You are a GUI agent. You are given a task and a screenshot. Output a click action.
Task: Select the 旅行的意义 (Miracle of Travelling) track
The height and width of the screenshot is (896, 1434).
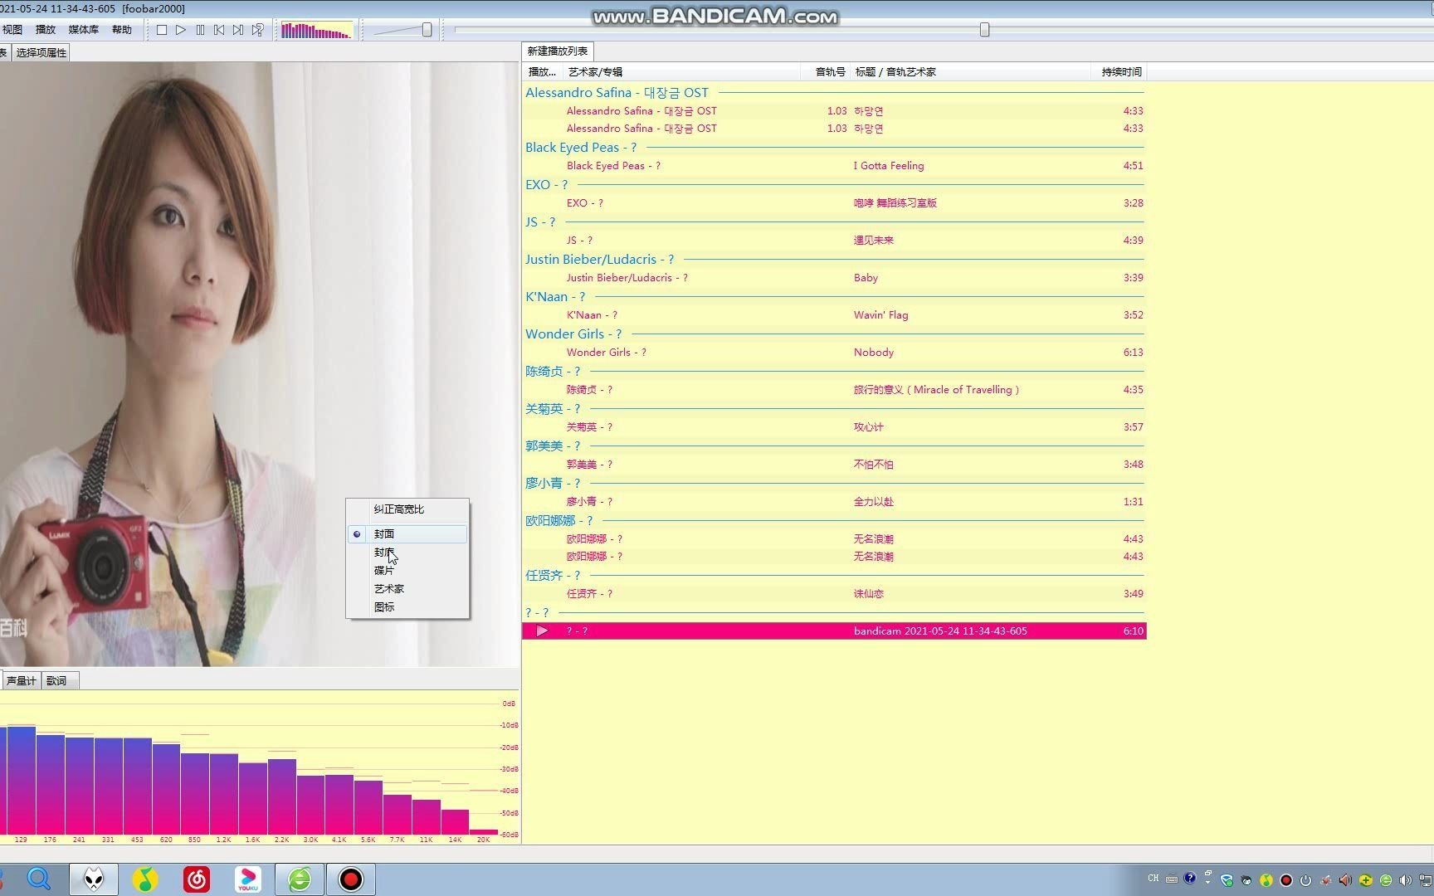point(834,390)
